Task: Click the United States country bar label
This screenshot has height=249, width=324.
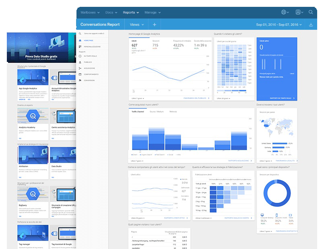Action: tap(266, 143)
